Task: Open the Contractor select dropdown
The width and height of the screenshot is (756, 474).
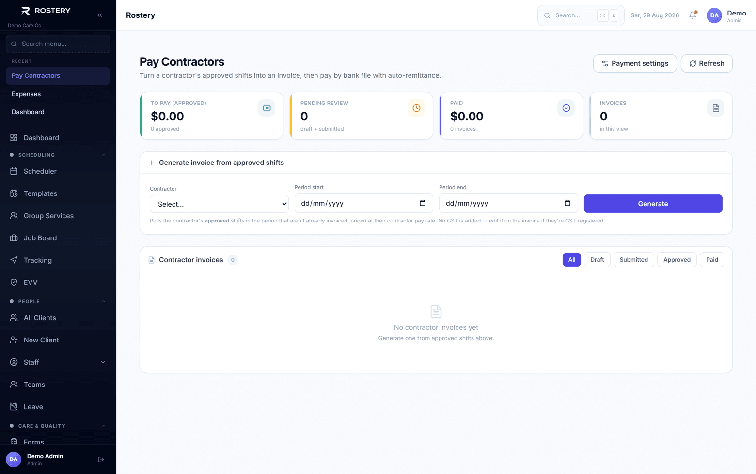Action: (x=219, y=204)
